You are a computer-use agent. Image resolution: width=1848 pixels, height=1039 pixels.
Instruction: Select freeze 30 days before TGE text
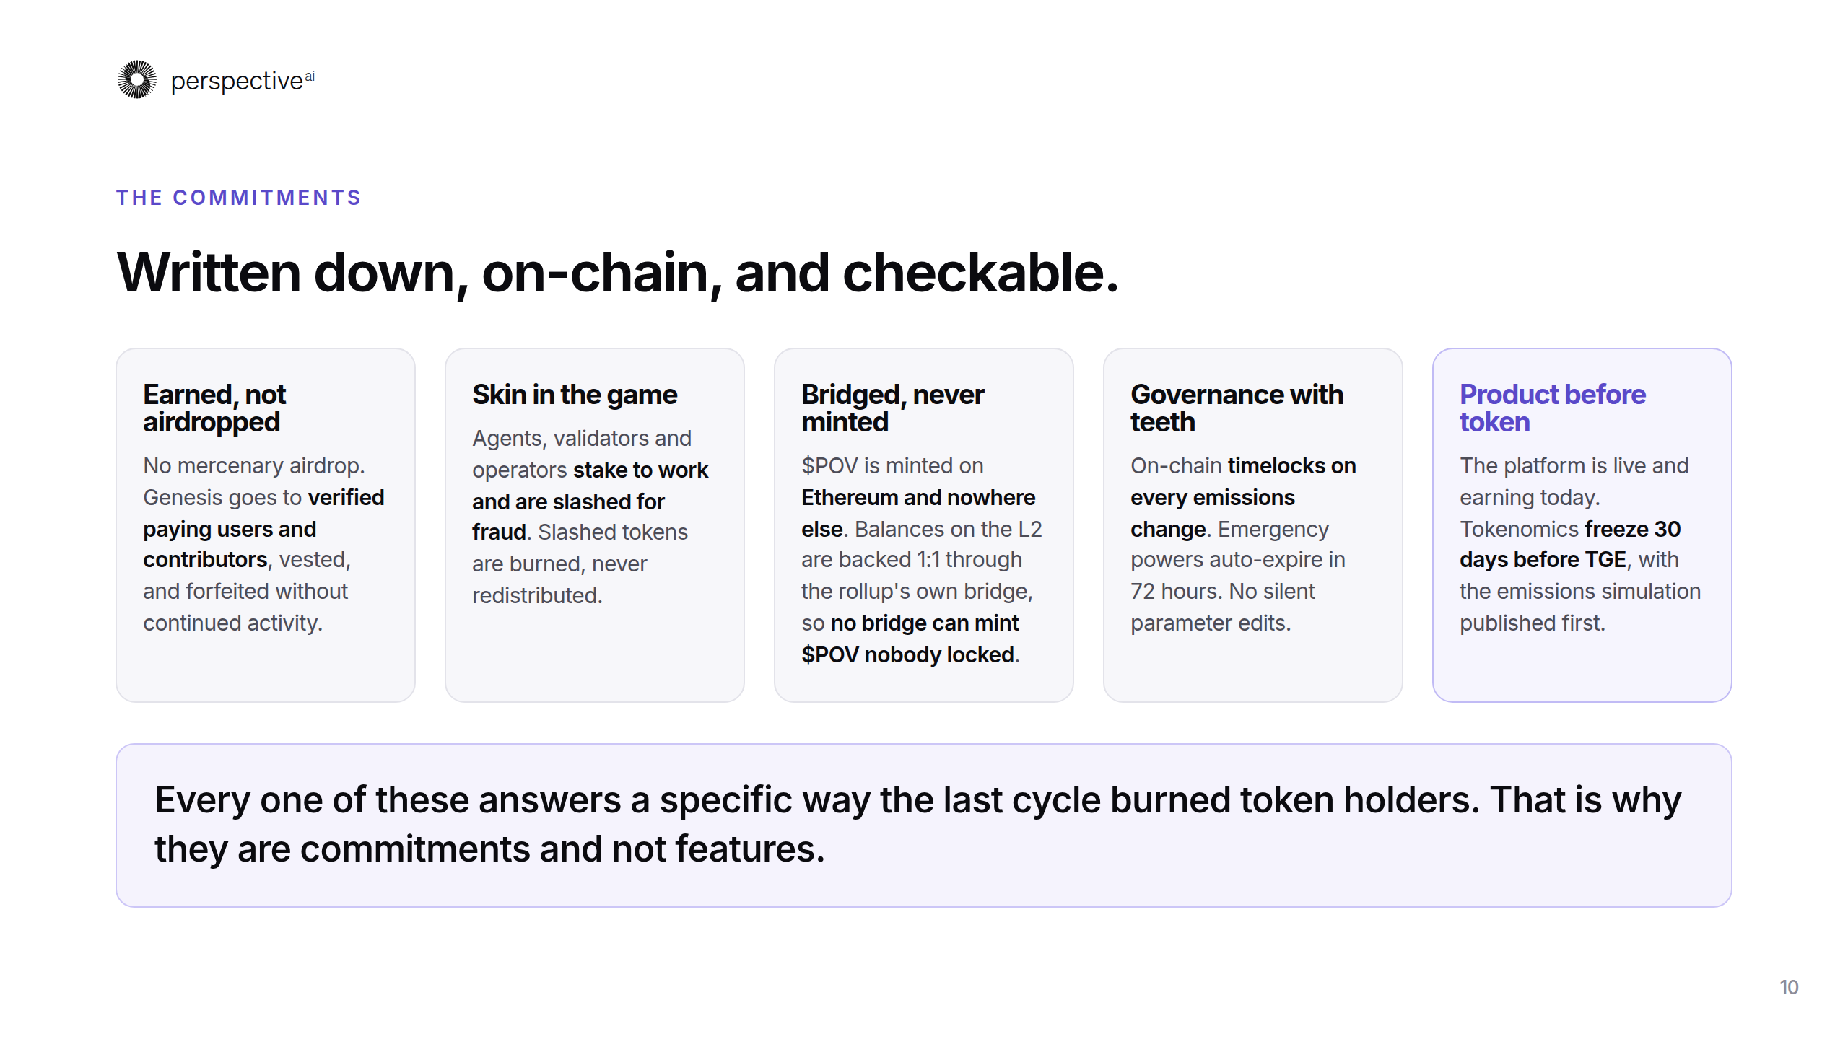(x=1569, y=545)
